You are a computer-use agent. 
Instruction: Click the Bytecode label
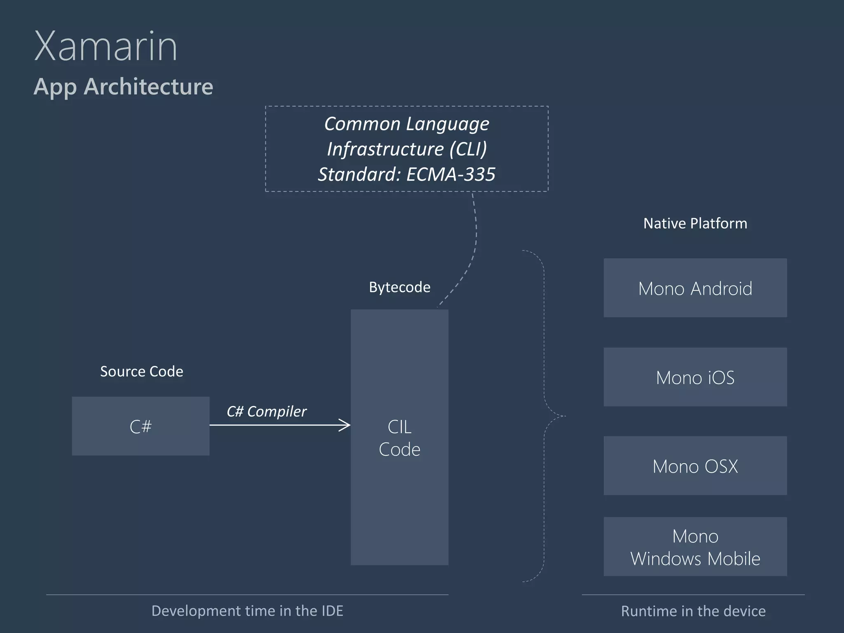(399, 287)
